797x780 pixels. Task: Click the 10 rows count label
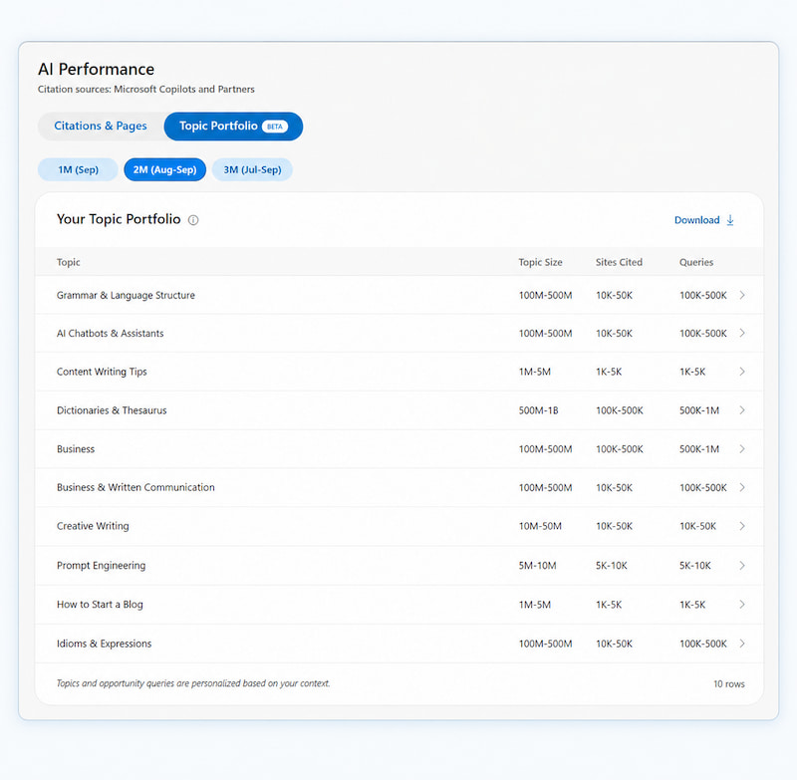(729, 684)
